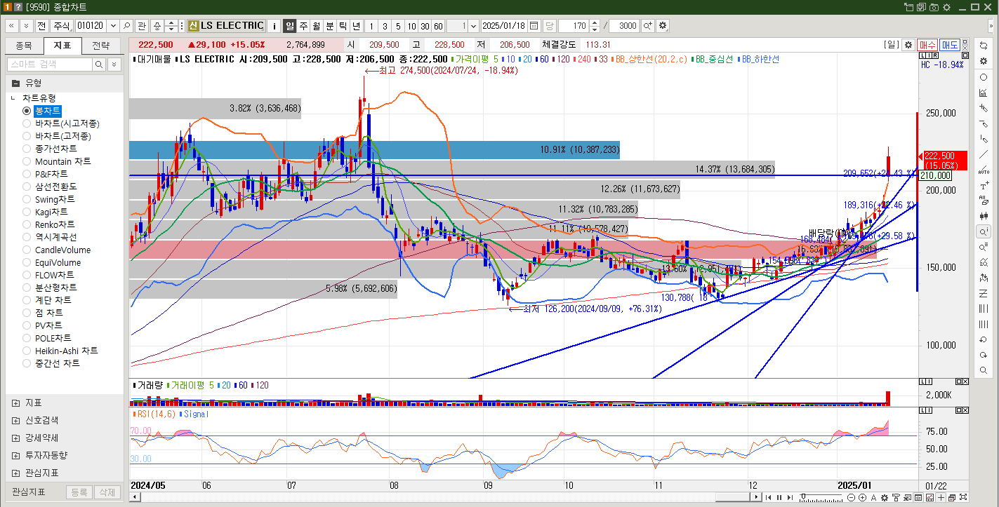Click the 30 minute preset button
The height and width of the screenshot is (507, 999).
[425, 25]
